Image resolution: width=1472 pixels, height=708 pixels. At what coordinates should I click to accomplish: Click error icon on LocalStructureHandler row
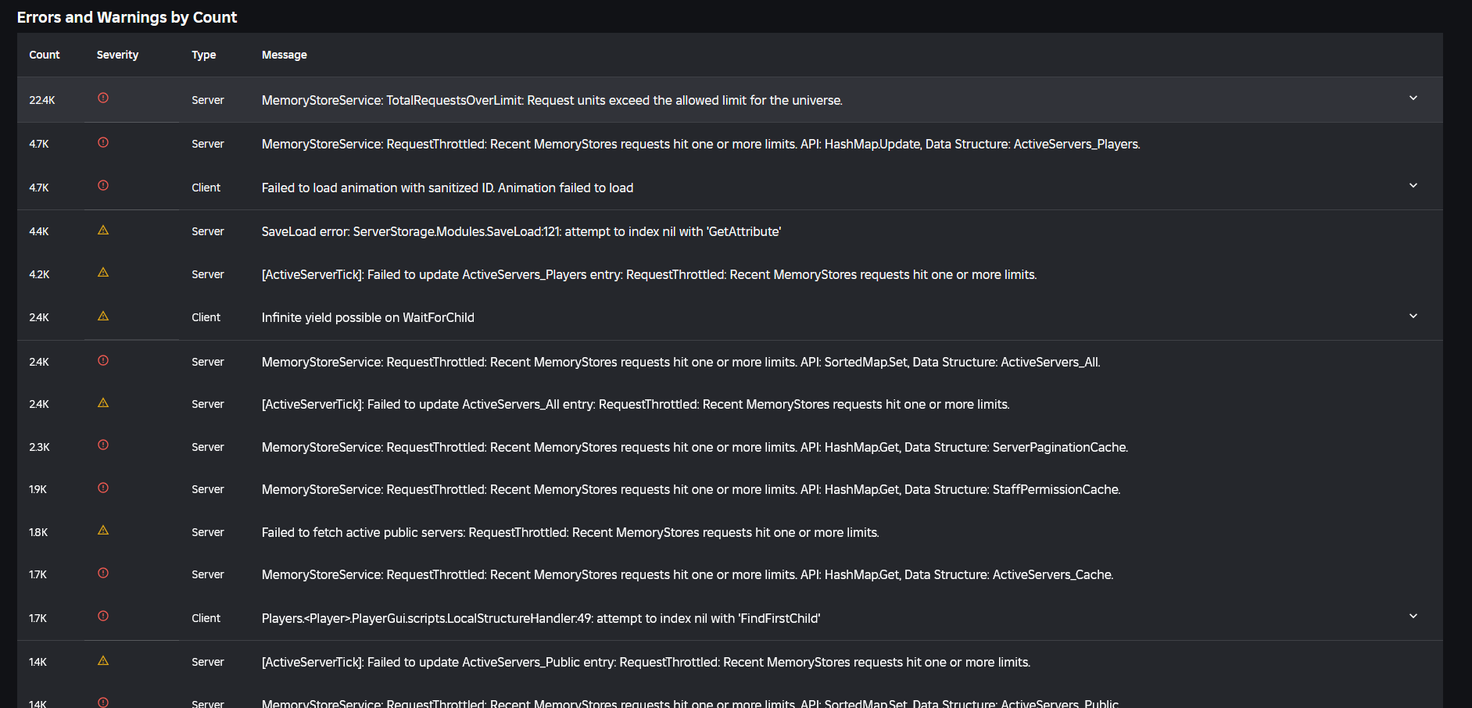click(103, 616)
